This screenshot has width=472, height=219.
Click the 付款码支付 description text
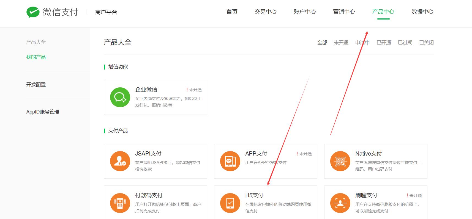pos(168,208)
